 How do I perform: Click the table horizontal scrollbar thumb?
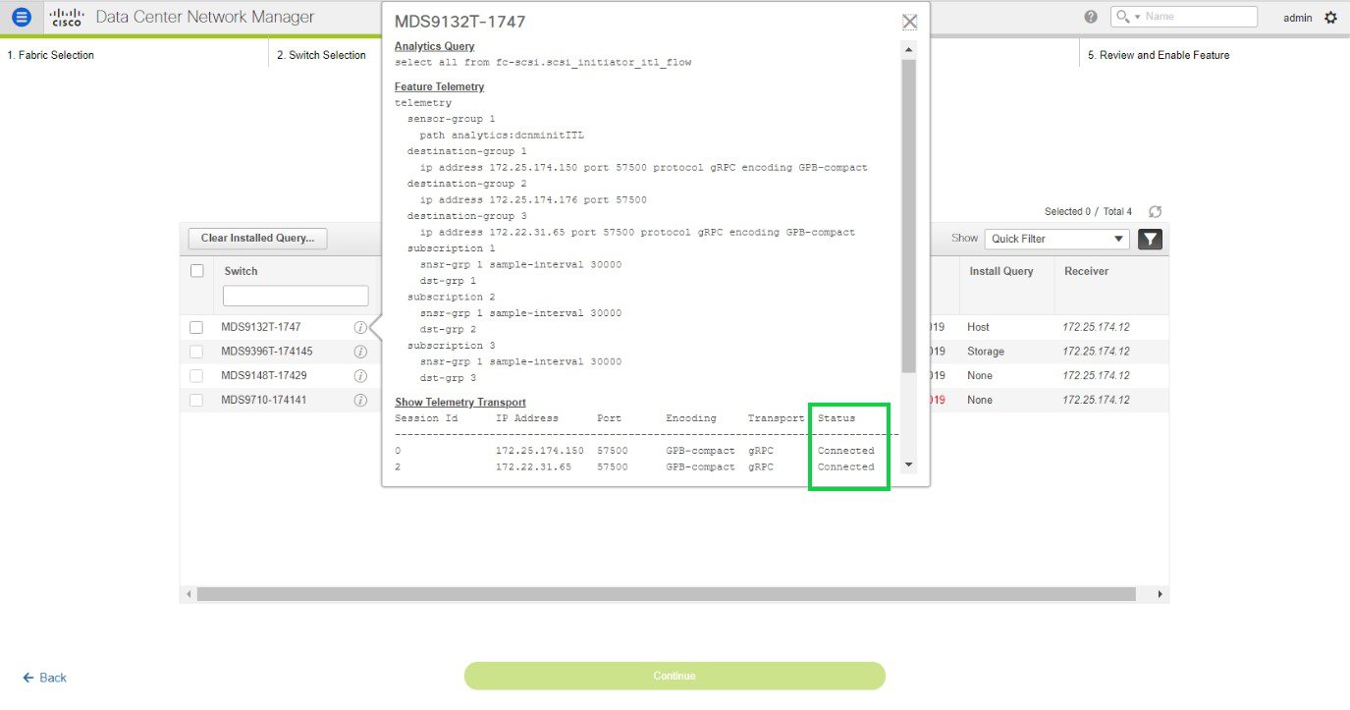[x=666, y=594]
